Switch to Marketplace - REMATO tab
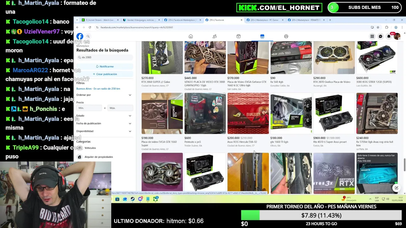406x228 pixels. click(306, 20)
